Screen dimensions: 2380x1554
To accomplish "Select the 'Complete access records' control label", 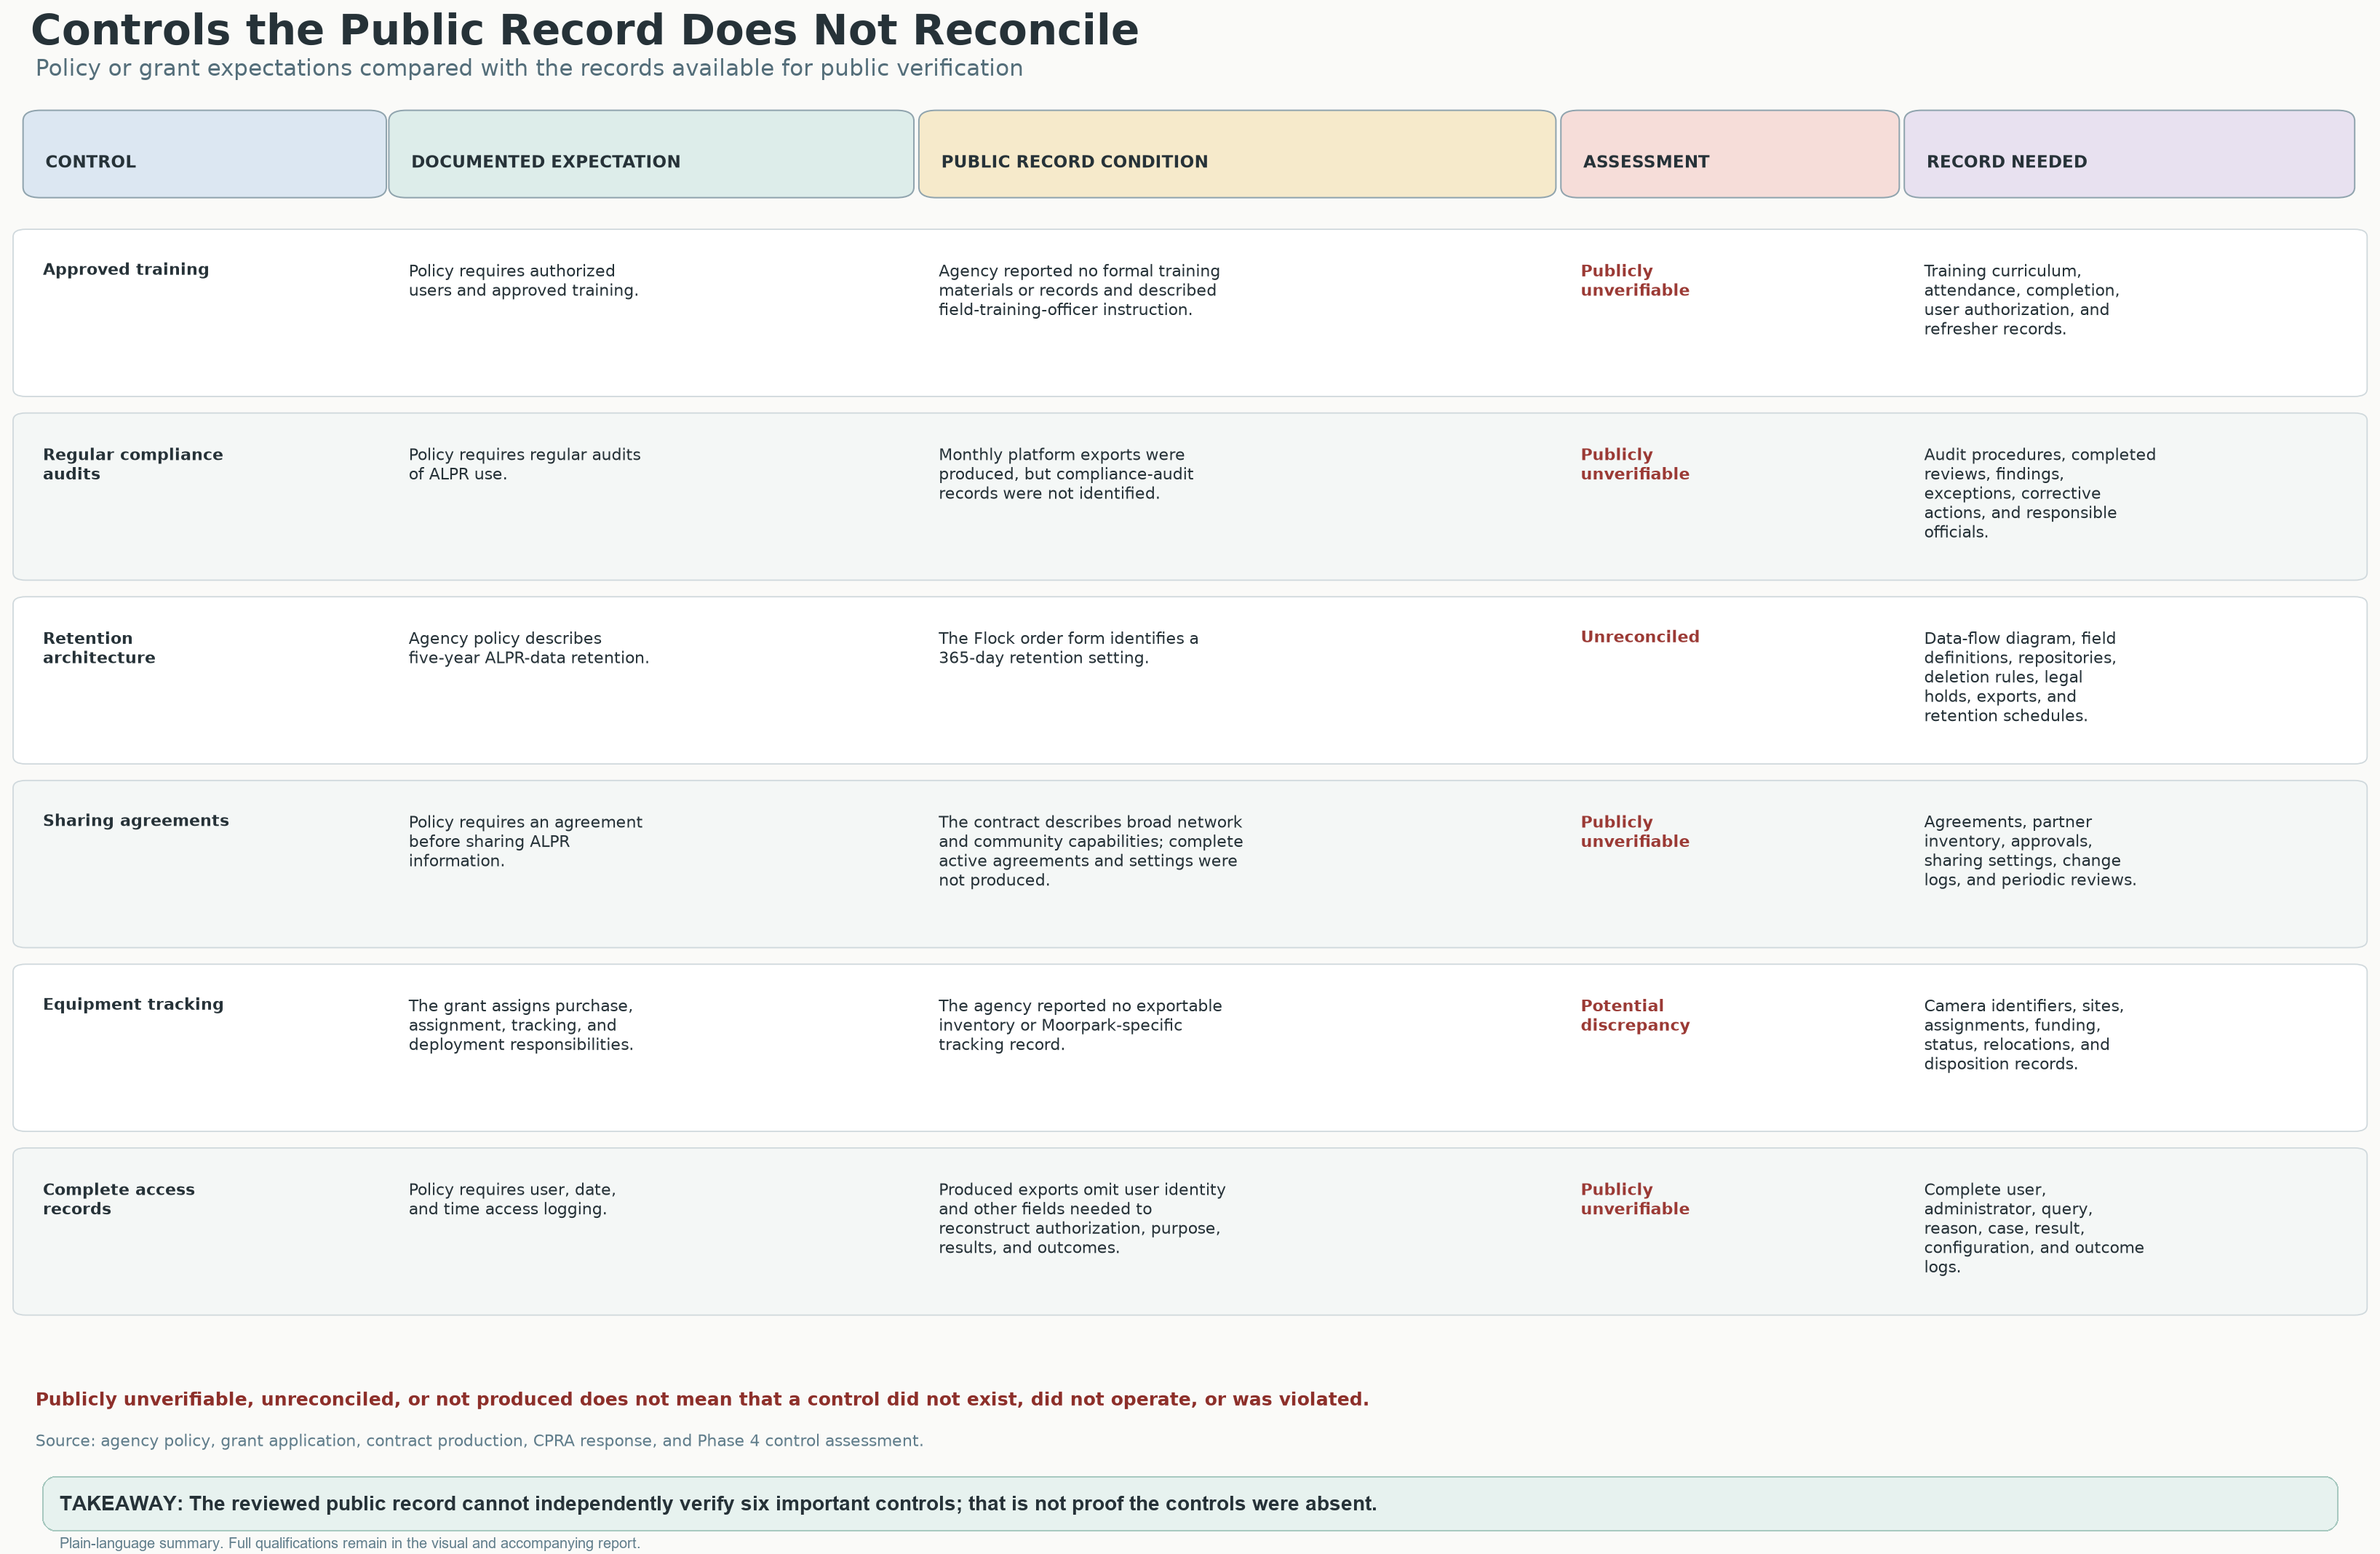I will (119, 1199).
